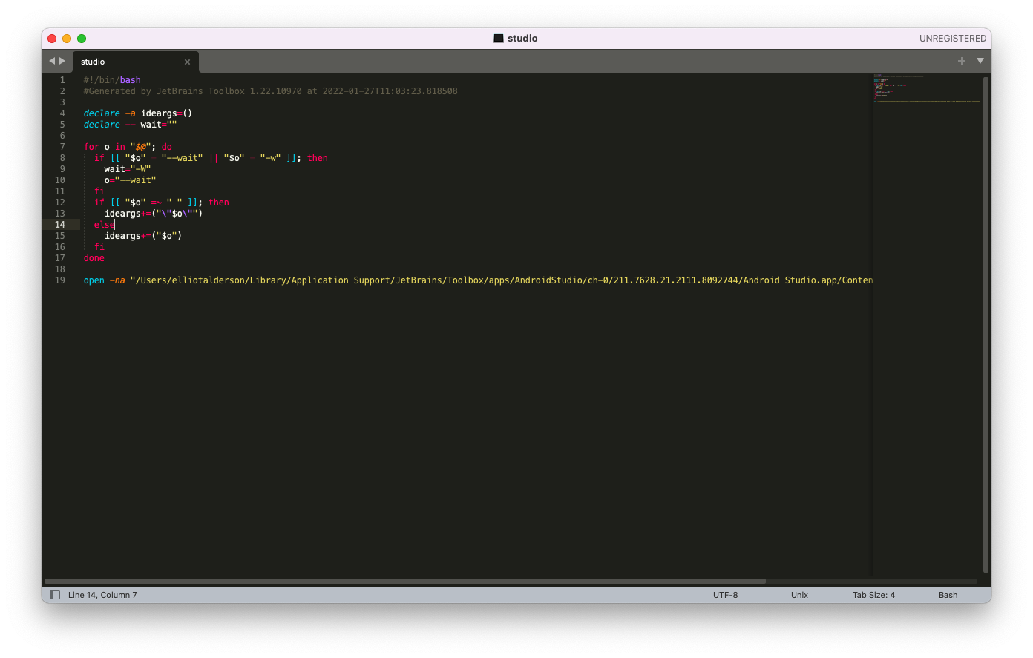The height and width of the screenshot is (658, 1033).
Task: Click the Unix line-endings indicator
Action: (799, 594)
